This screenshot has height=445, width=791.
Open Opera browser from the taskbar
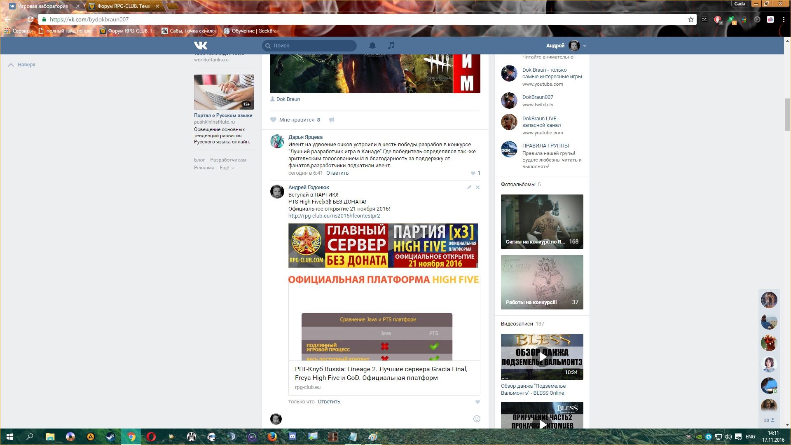point(151,437)
